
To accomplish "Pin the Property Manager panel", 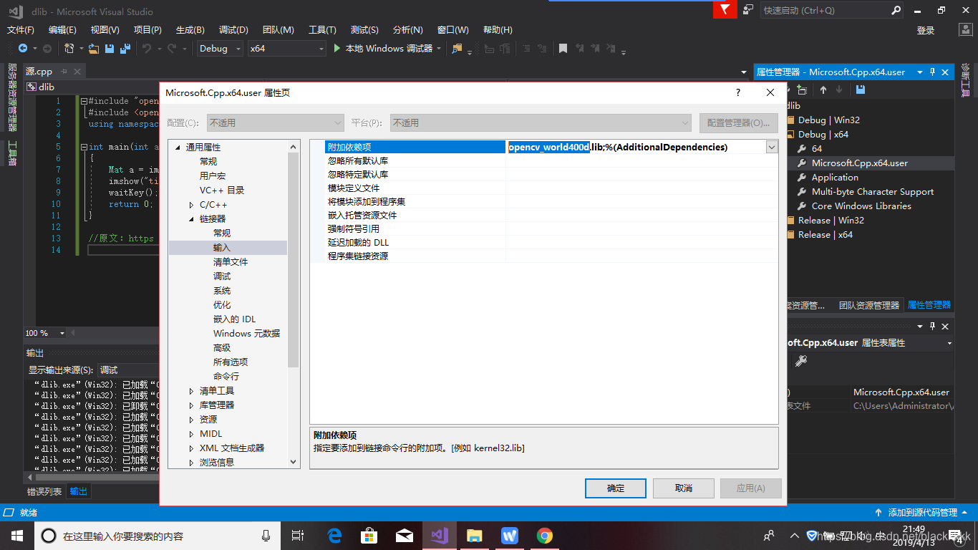I will point(932,72).
